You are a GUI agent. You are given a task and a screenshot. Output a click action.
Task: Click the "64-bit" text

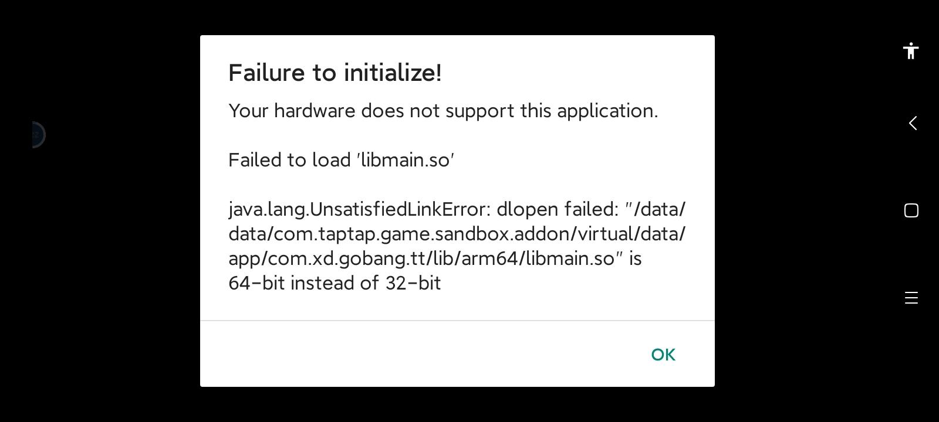pos(256,283)
